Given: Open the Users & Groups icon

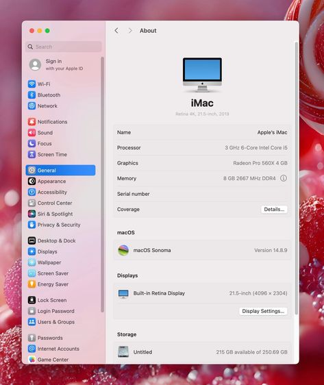Looking at the screenshot, I should 32,322.
